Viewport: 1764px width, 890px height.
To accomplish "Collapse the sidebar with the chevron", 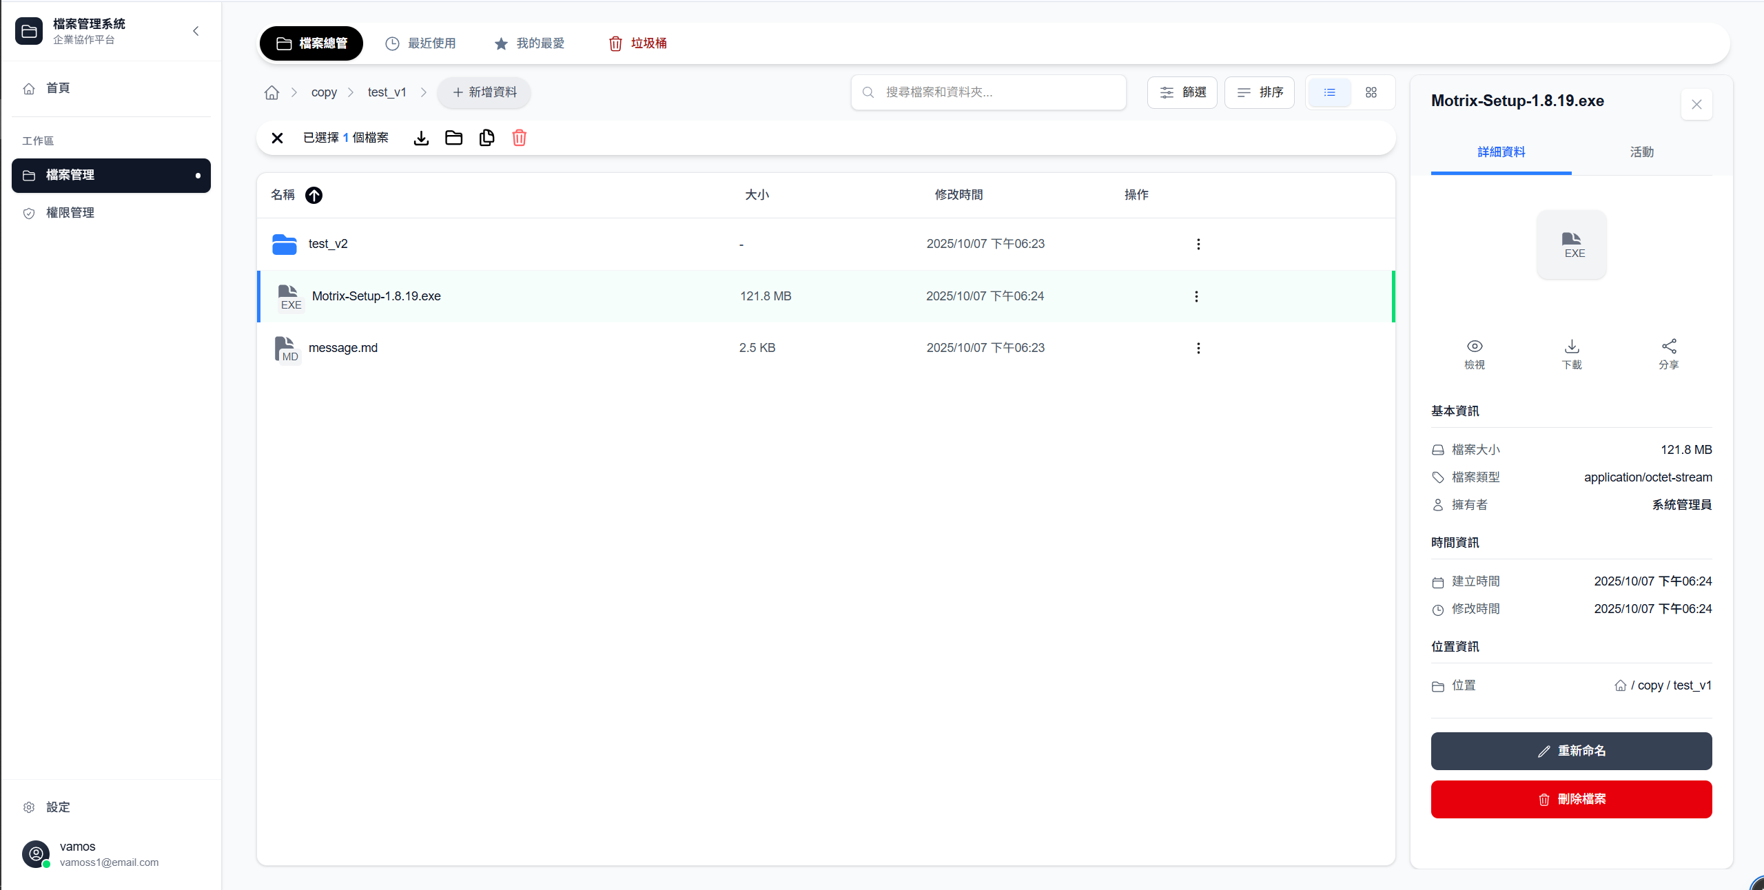I will [196, 31].
